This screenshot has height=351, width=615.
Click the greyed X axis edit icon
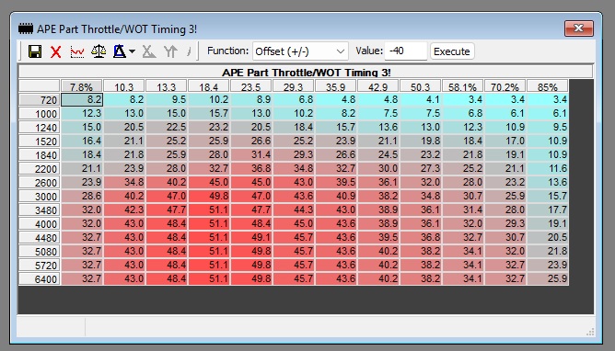point(149,51)
